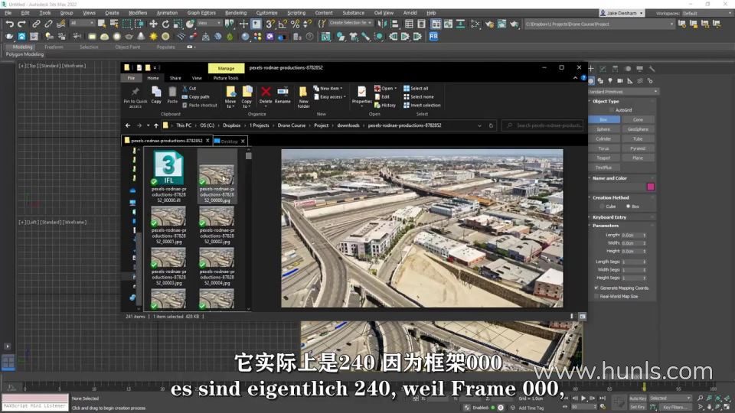The height and width of the screenshot is (413, 735).
Task: Open the Jake Denham account dropdown
Action: [x=622, y=13]
